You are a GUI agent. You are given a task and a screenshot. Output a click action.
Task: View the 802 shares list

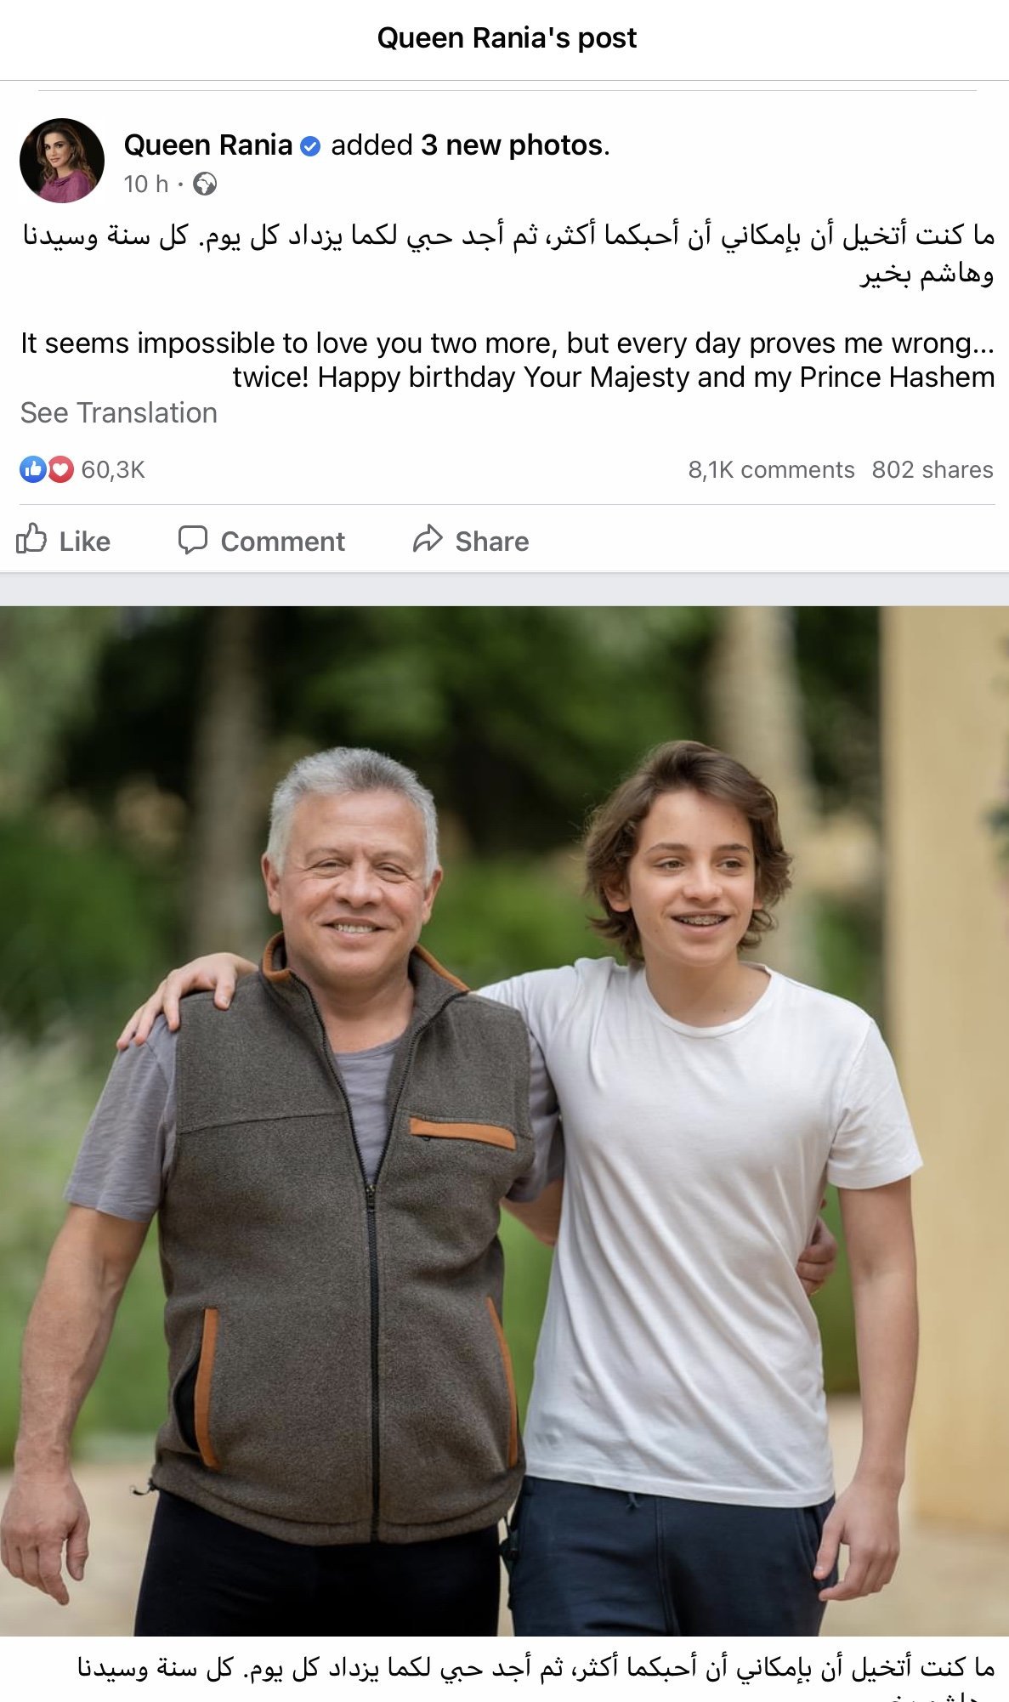932,470
